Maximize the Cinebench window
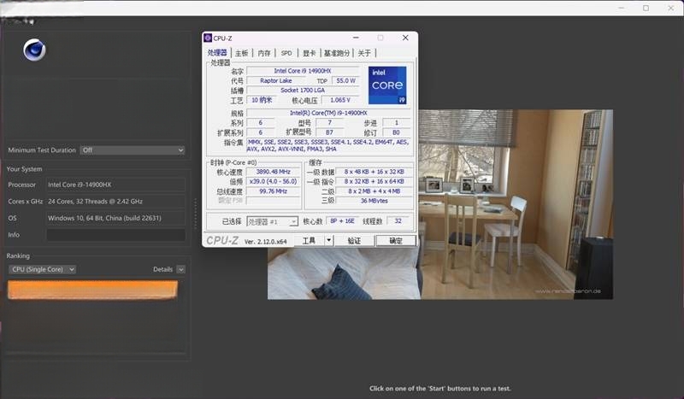684x399 pixels. pos(646,8)
